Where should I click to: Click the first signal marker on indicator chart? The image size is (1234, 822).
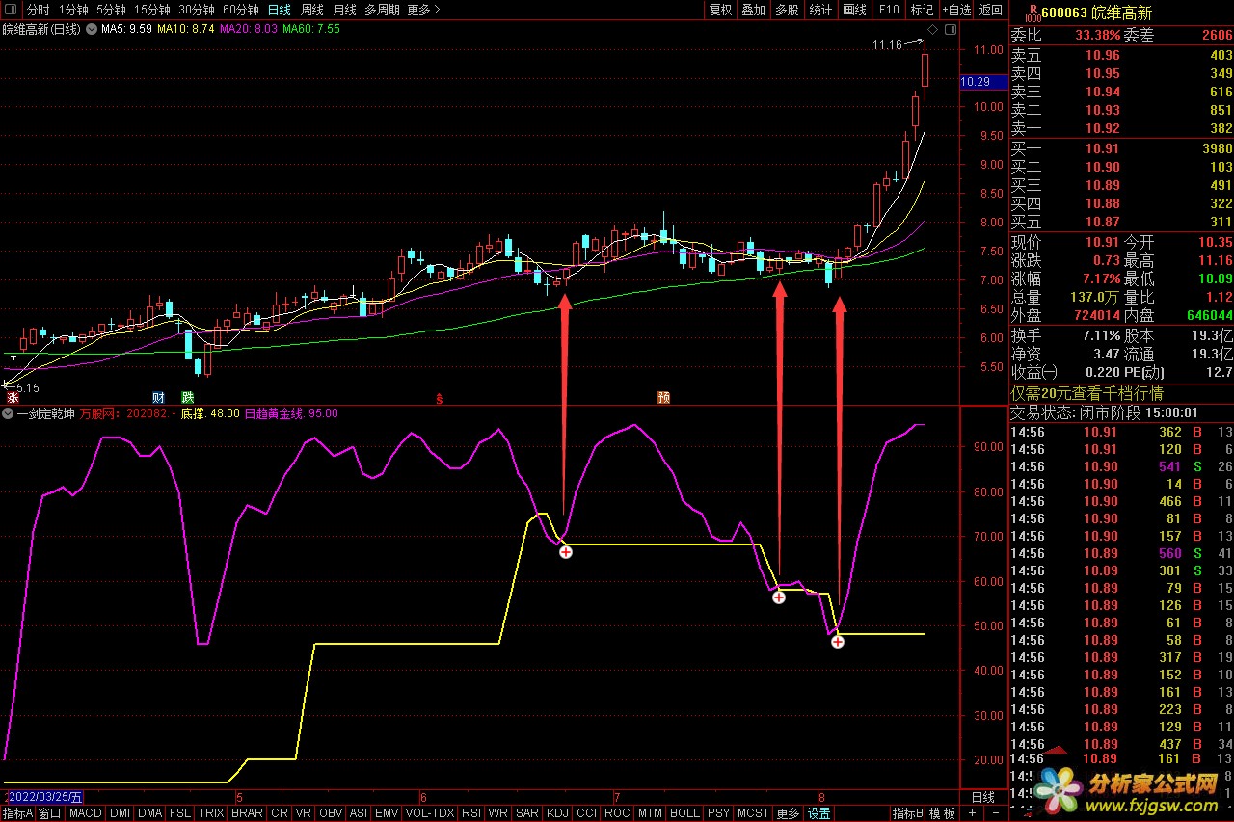(566, 552)
